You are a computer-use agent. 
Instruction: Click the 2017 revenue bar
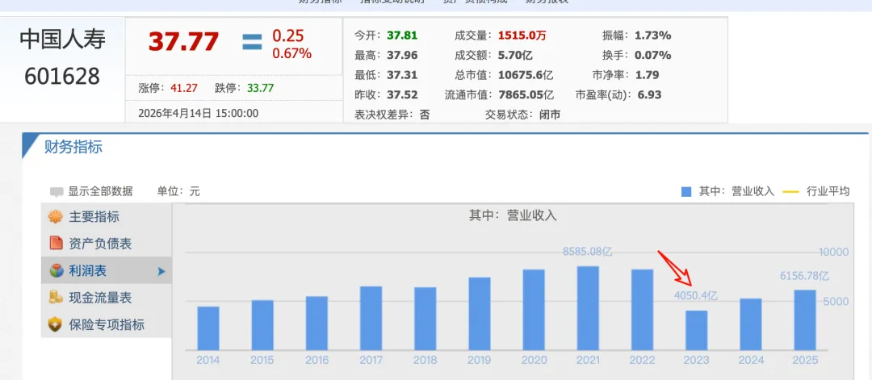coord(371,319)
